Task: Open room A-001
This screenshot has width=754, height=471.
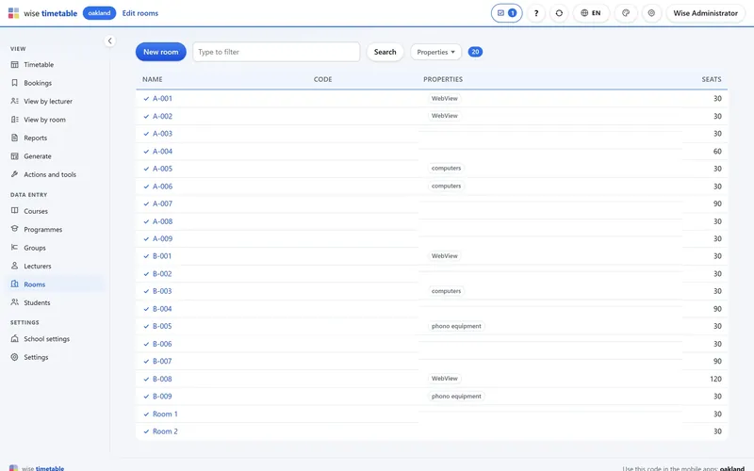Action: [162, 99]
